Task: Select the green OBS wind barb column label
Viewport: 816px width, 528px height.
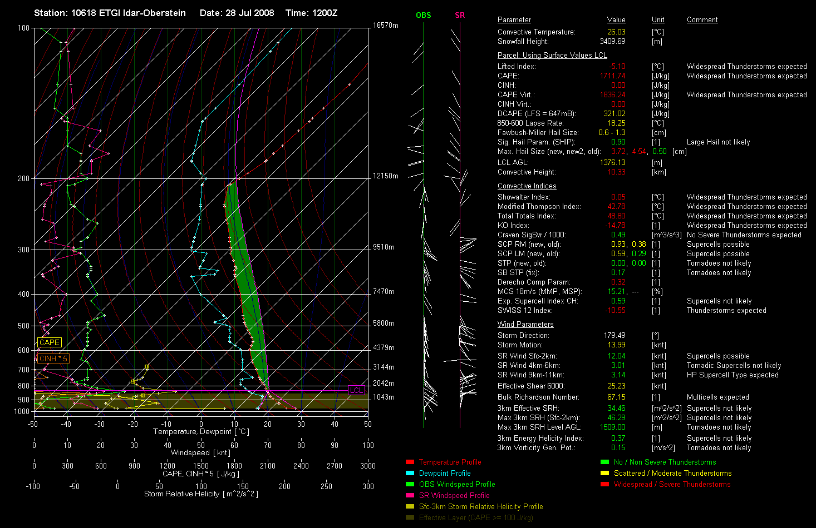Action: (x=423, y=15)
